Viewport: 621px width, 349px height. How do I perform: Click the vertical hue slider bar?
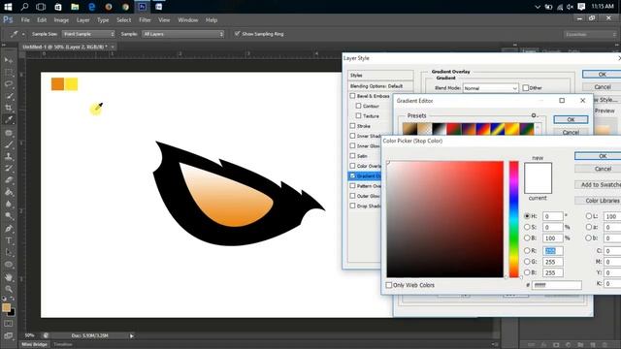(x=513, y=219)
